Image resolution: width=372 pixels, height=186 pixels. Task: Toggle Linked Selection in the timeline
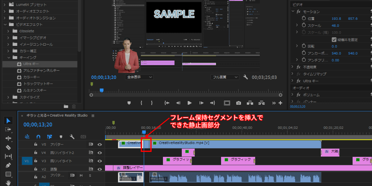tap(50, 136)
